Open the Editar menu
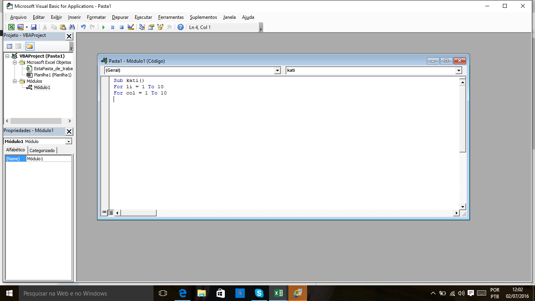Image resolution: width=535 pixels, height=301 pixels. pos(39,17)
